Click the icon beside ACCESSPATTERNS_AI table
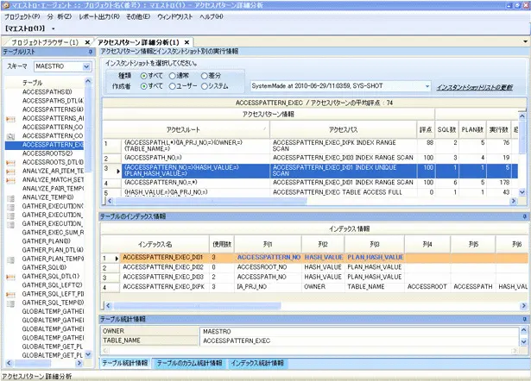The image size is (531, 381). pyautogui.click(x=11, y=119)
